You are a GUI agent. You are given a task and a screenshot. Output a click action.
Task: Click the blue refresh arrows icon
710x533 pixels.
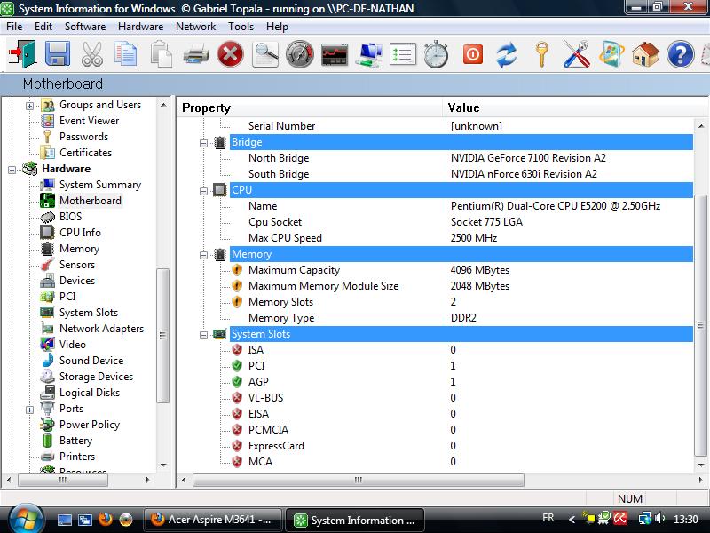[x=506, y=55]
